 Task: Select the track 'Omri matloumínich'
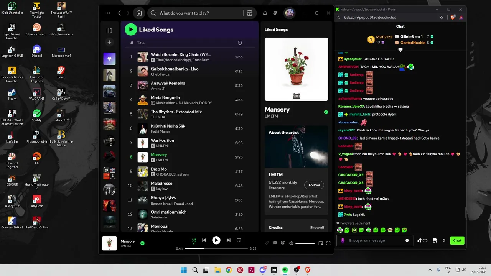[168, 212]
